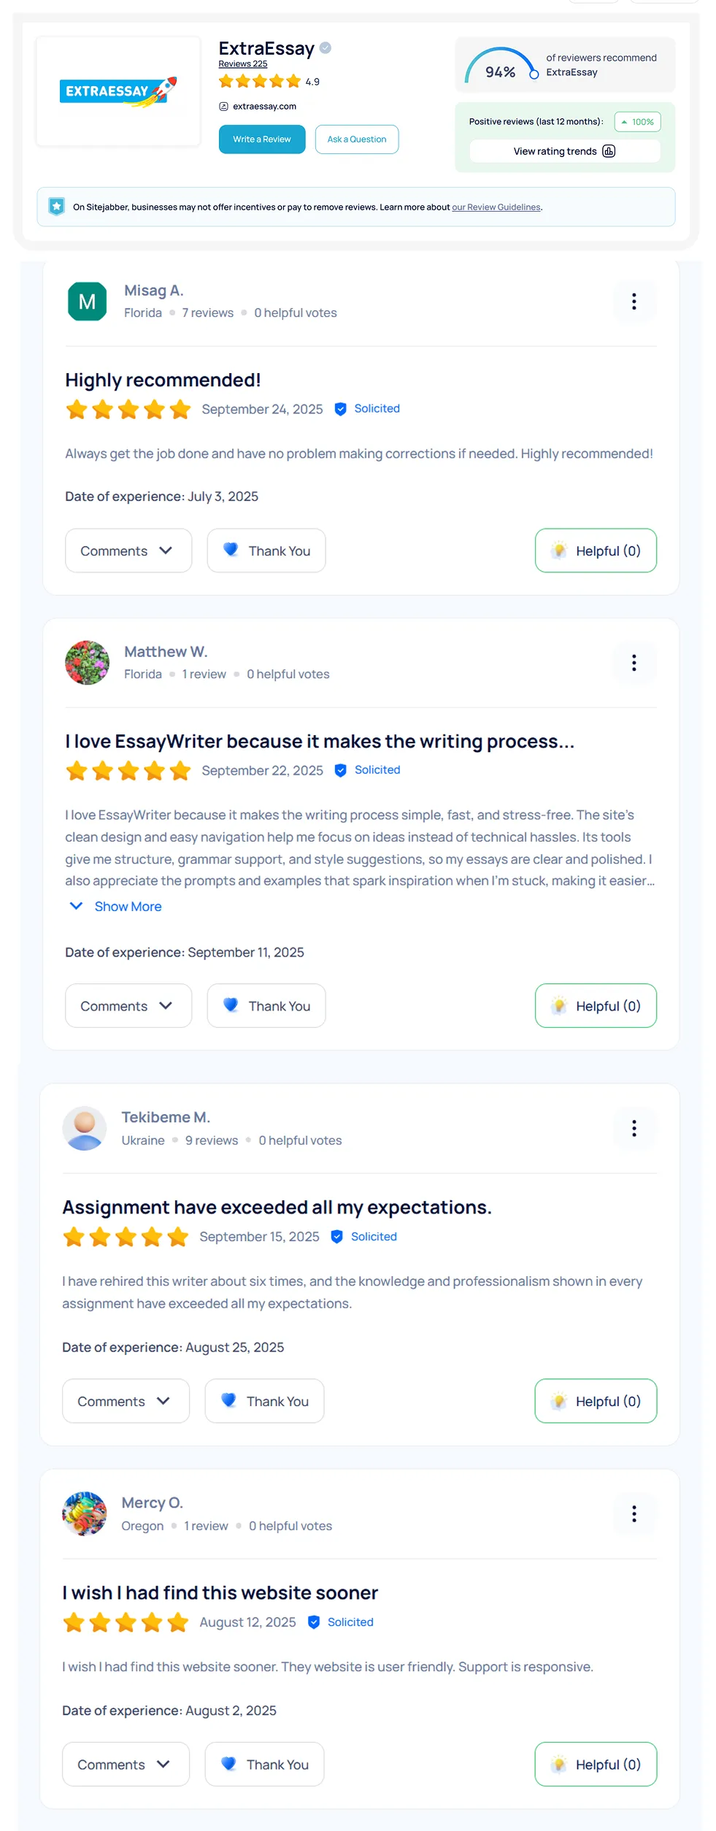This screenshot has height=1831, width=716.
Task: Click the verified badge beside ExtraEssay
Action: tap(326, 48)
